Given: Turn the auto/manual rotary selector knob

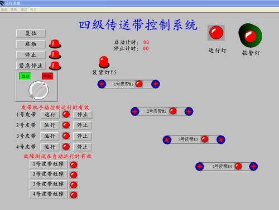Looking at the screenshot, I should point(39,91).
